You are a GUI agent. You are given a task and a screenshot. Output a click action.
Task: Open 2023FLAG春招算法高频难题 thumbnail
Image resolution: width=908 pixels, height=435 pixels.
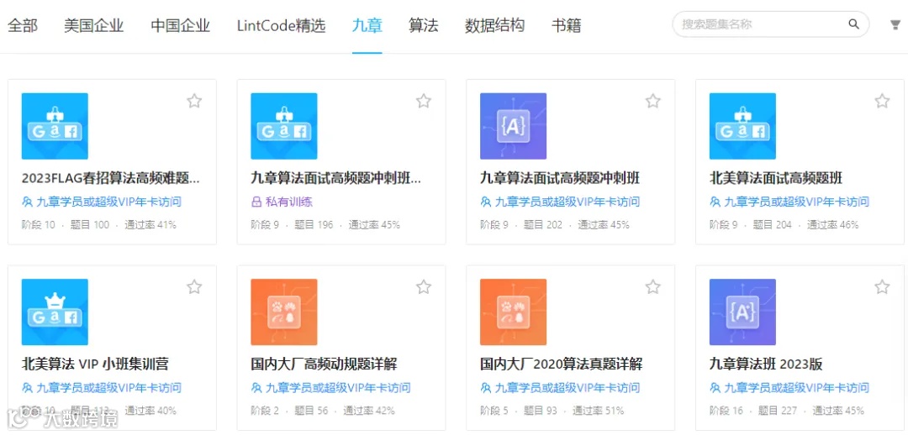(x=55, y=126)
